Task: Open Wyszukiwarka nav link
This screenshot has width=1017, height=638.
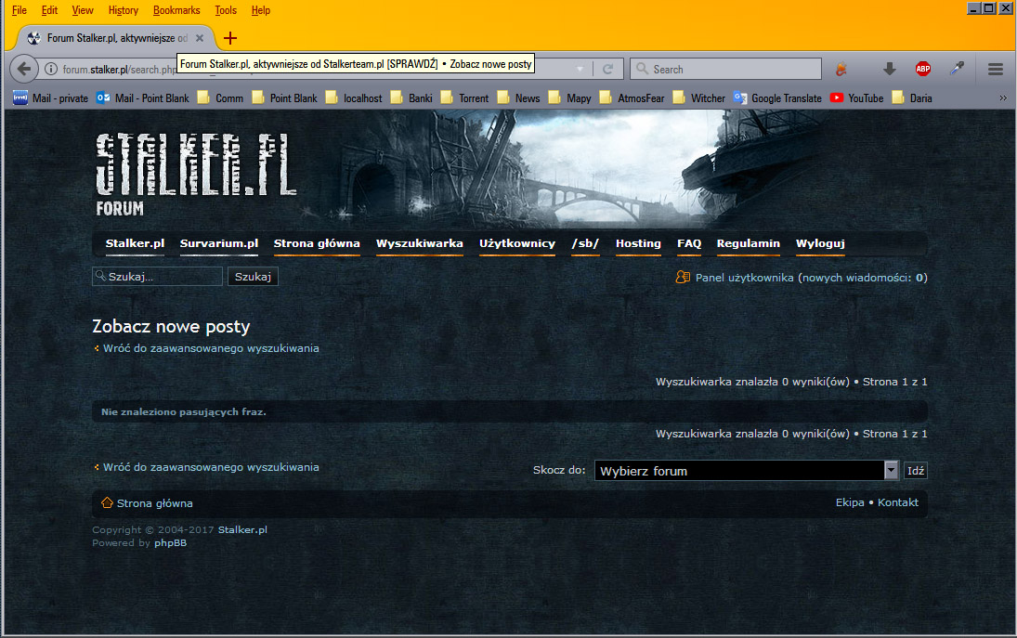Action: (x=420, y=244)
